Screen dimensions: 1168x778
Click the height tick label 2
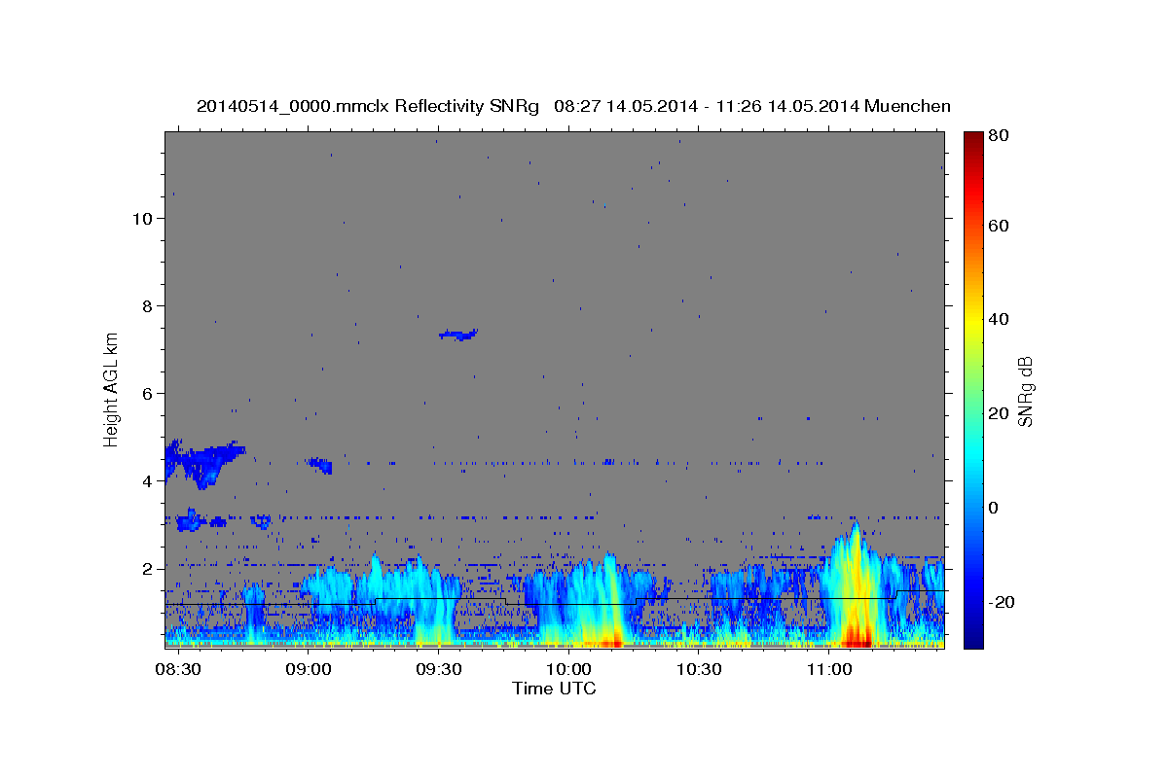point(149,568)
